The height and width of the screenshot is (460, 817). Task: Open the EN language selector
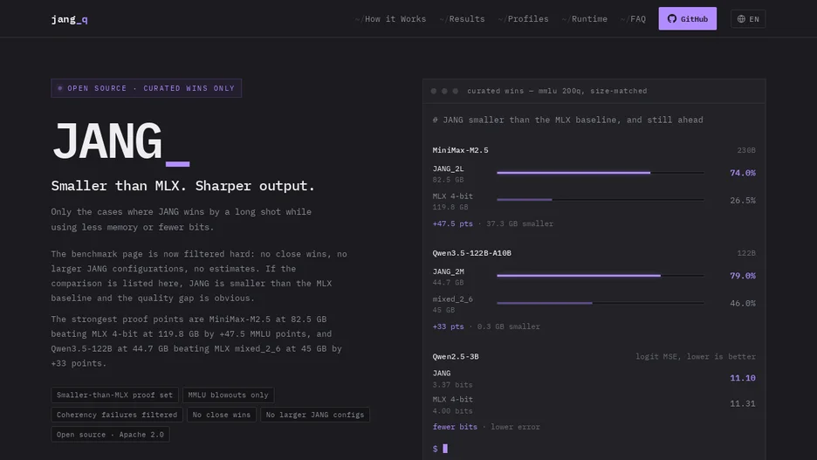(x=748, y=18)
